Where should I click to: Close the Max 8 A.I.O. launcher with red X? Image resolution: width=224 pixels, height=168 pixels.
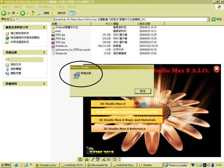click(x=216, y=69)
